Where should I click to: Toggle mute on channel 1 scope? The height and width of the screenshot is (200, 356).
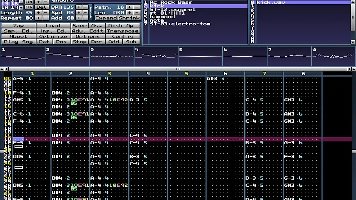tap(23, 56)
